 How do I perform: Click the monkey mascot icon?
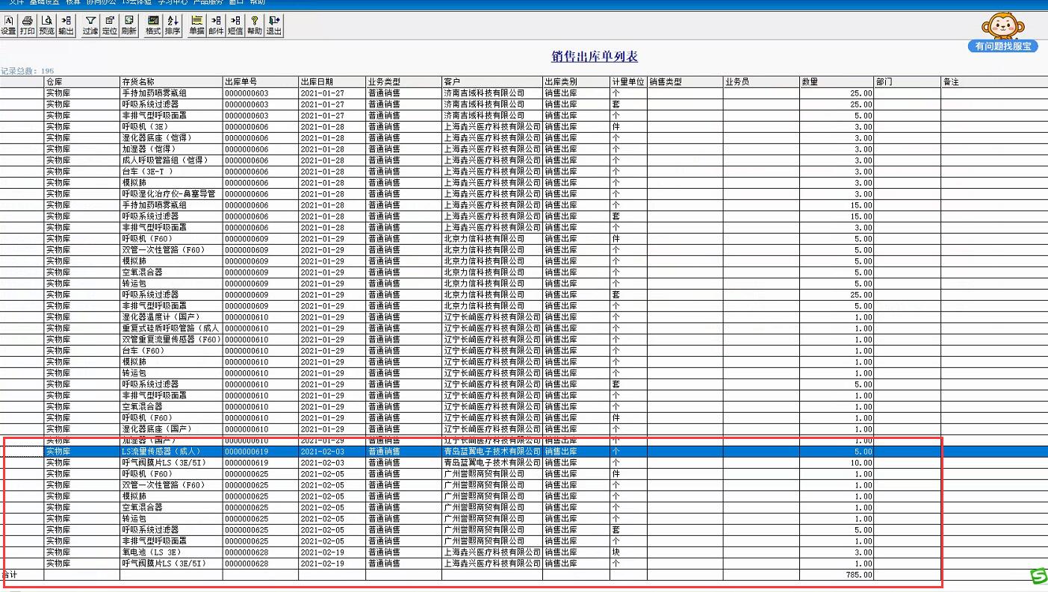coord(1002,25)
